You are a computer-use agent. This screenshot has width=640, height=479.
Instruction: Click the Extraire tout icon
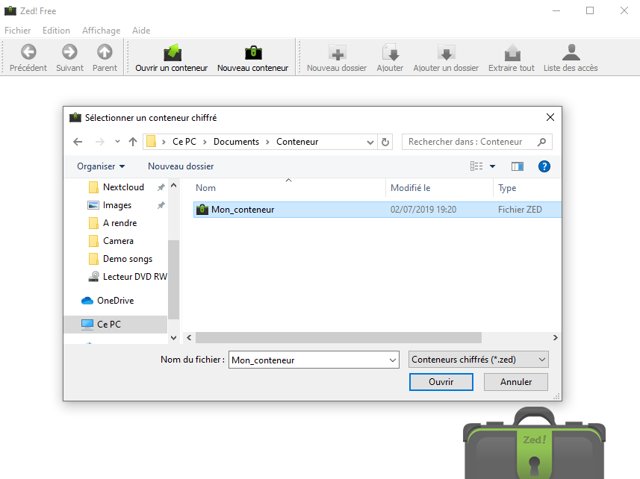[x=512, y=52]
